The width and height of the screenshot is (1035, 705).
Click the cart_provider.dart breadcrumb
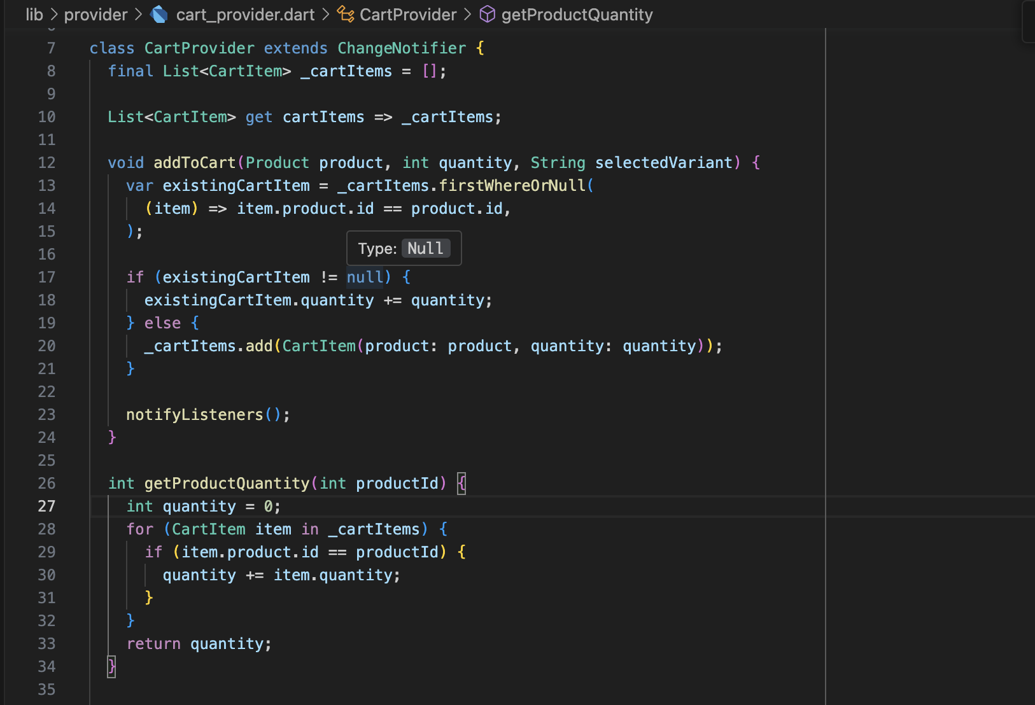245,15
